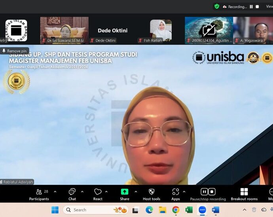273x217 pixels.
Task: Stop the recording in bottom toolbar
Action: (212, 192)
